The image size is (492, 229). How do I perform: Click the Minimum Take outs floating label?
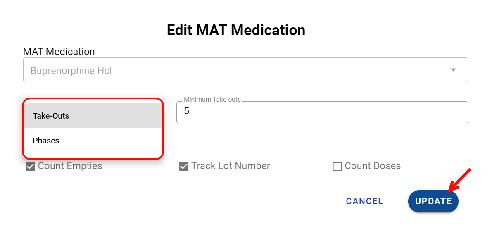(x=212, y=100)
